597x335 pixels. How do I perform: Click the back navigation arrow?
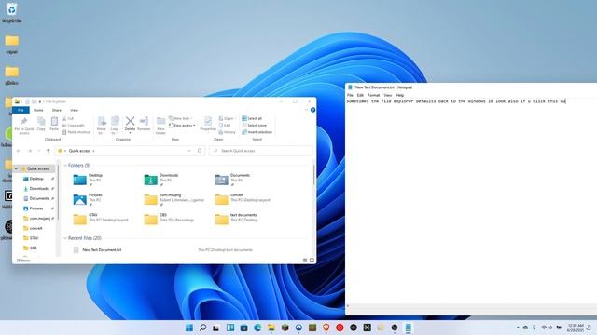point(19,151)
